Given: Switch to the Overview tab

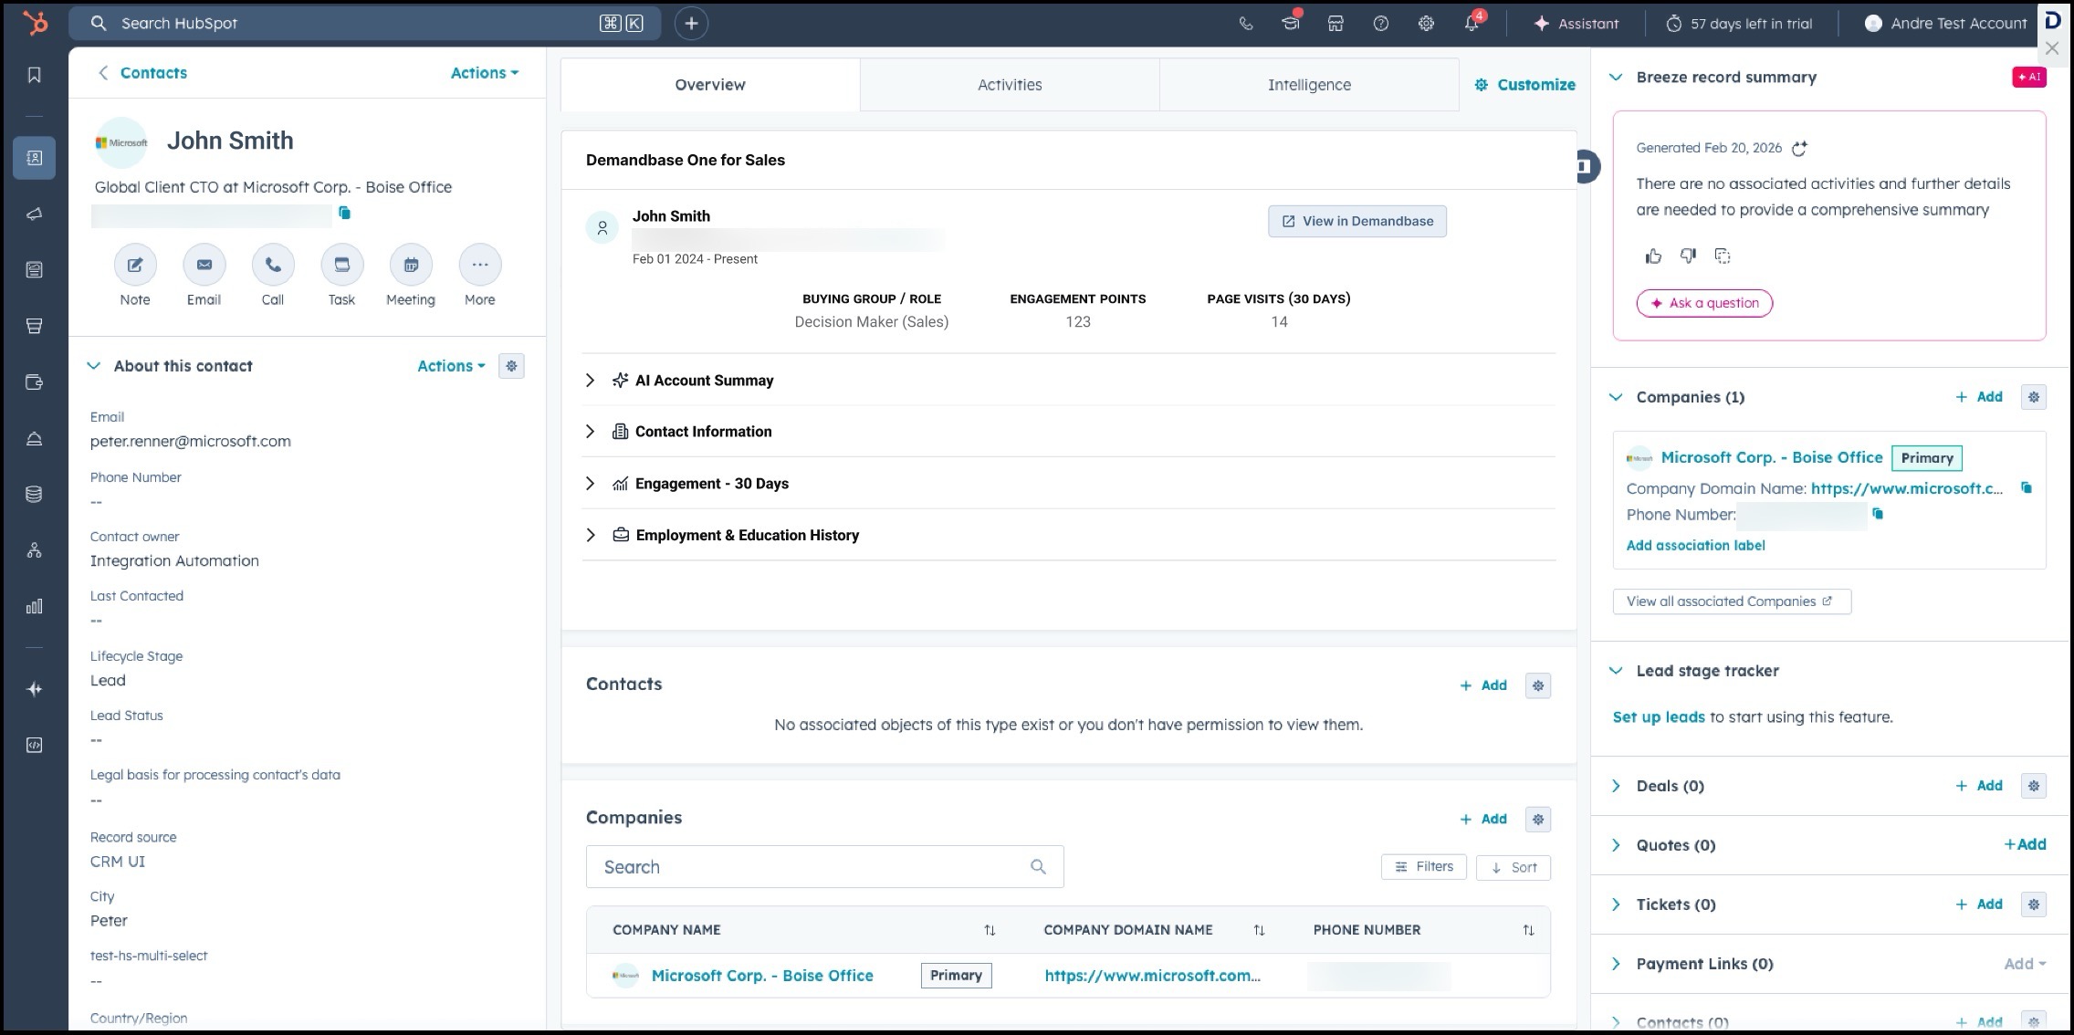Looking at the screenshot, I should [710, 85].
